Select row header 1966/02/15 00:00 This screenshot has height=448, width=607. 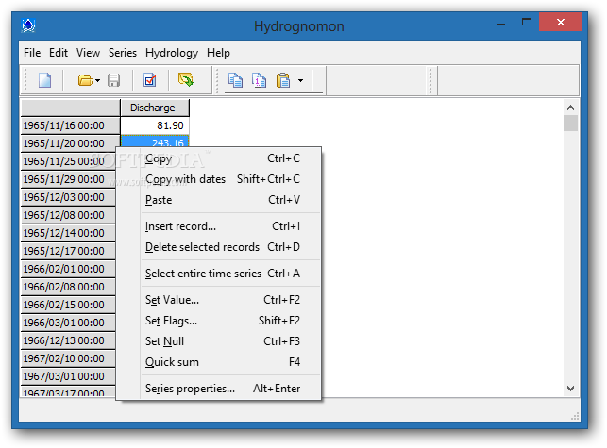[68, 305]
